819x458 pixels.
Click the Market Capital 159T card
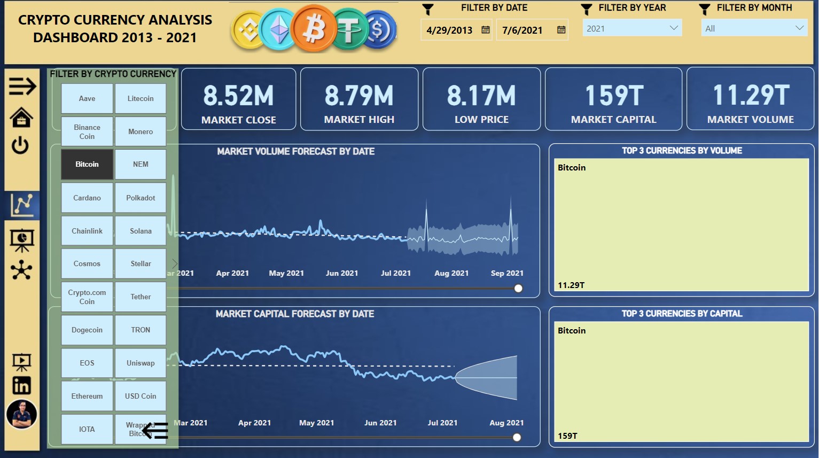(x=613, y=99)
